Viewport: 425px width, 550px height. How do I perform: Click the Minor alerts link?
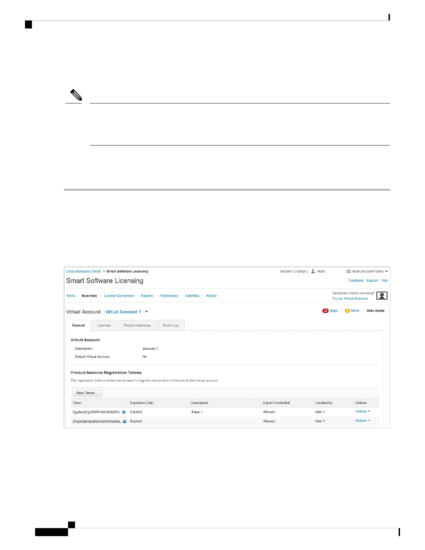(355, 311)
